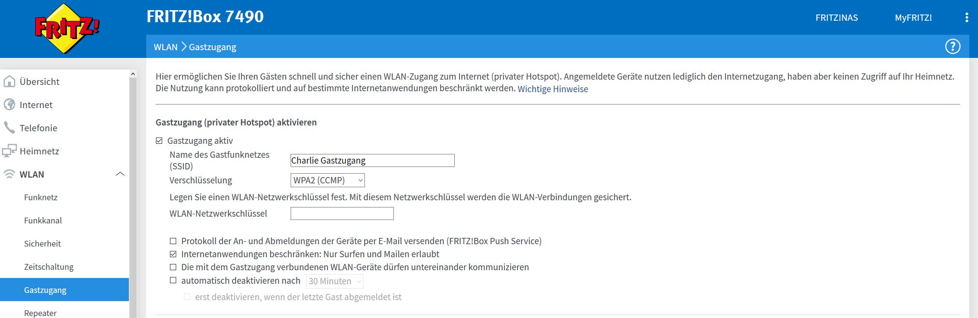
Task: Uncheck the Gastzugang aktiv checkbox
Action: (x=159, y=141)
